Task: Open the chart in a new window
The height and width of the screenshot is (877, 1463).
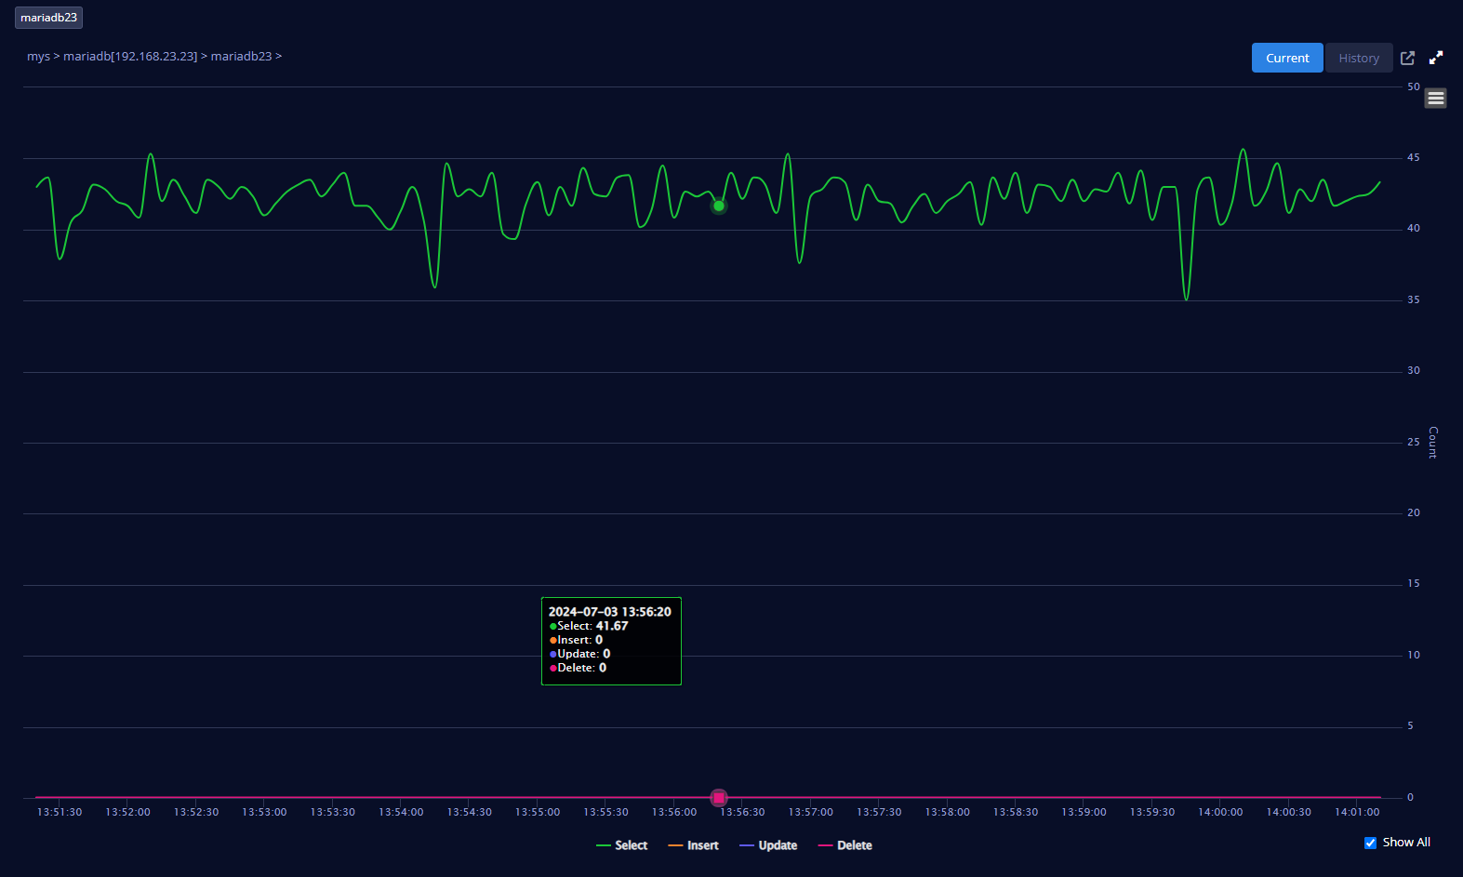Action: pos(1407,58)
